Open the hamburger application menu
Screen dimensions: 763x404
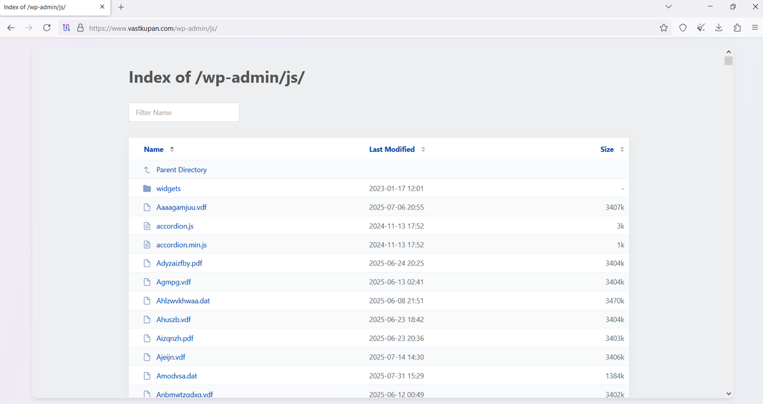tap(755, 28)
